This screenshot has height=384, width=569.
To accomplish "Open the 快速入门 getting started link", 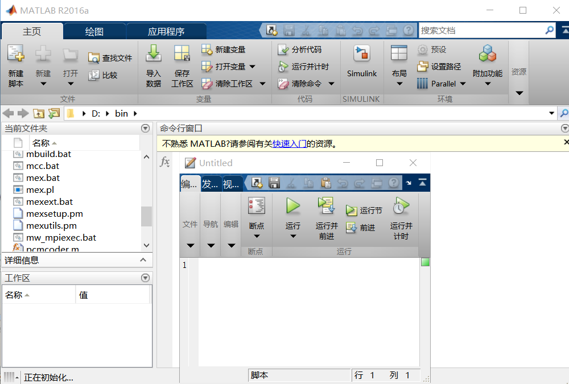I will click(290, 144).
